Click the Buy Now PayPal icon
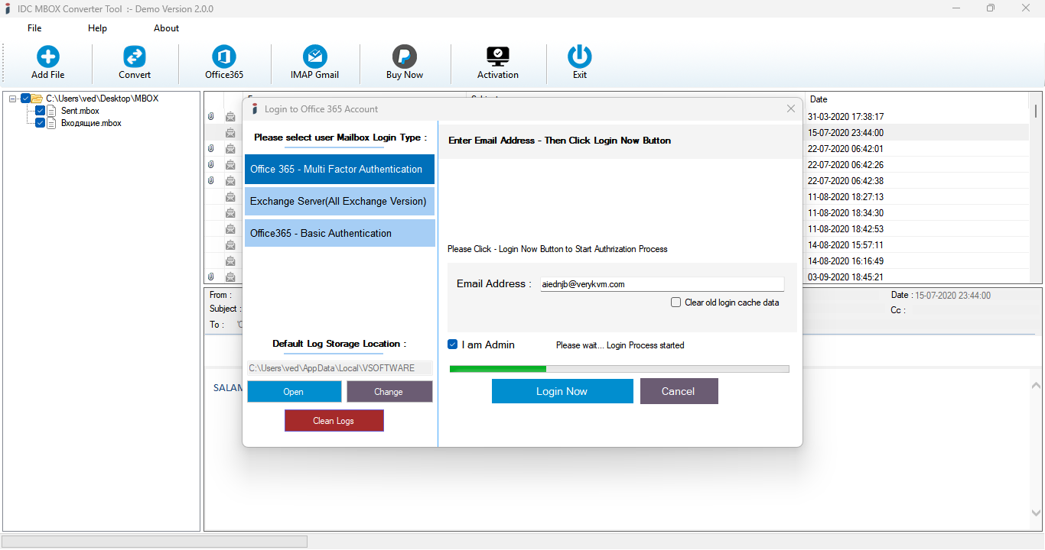This screenshot has width=1045, height=550. (x=405, y=57)
